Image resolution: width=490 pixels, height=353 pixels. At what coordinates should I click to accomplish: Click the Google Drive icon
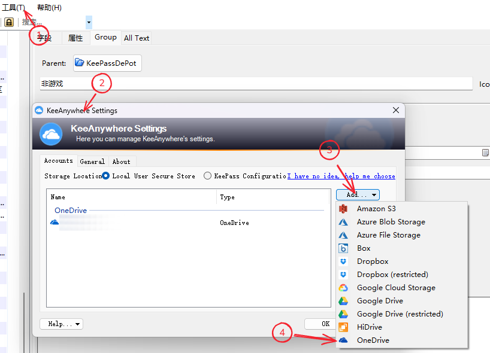[343, 301]
